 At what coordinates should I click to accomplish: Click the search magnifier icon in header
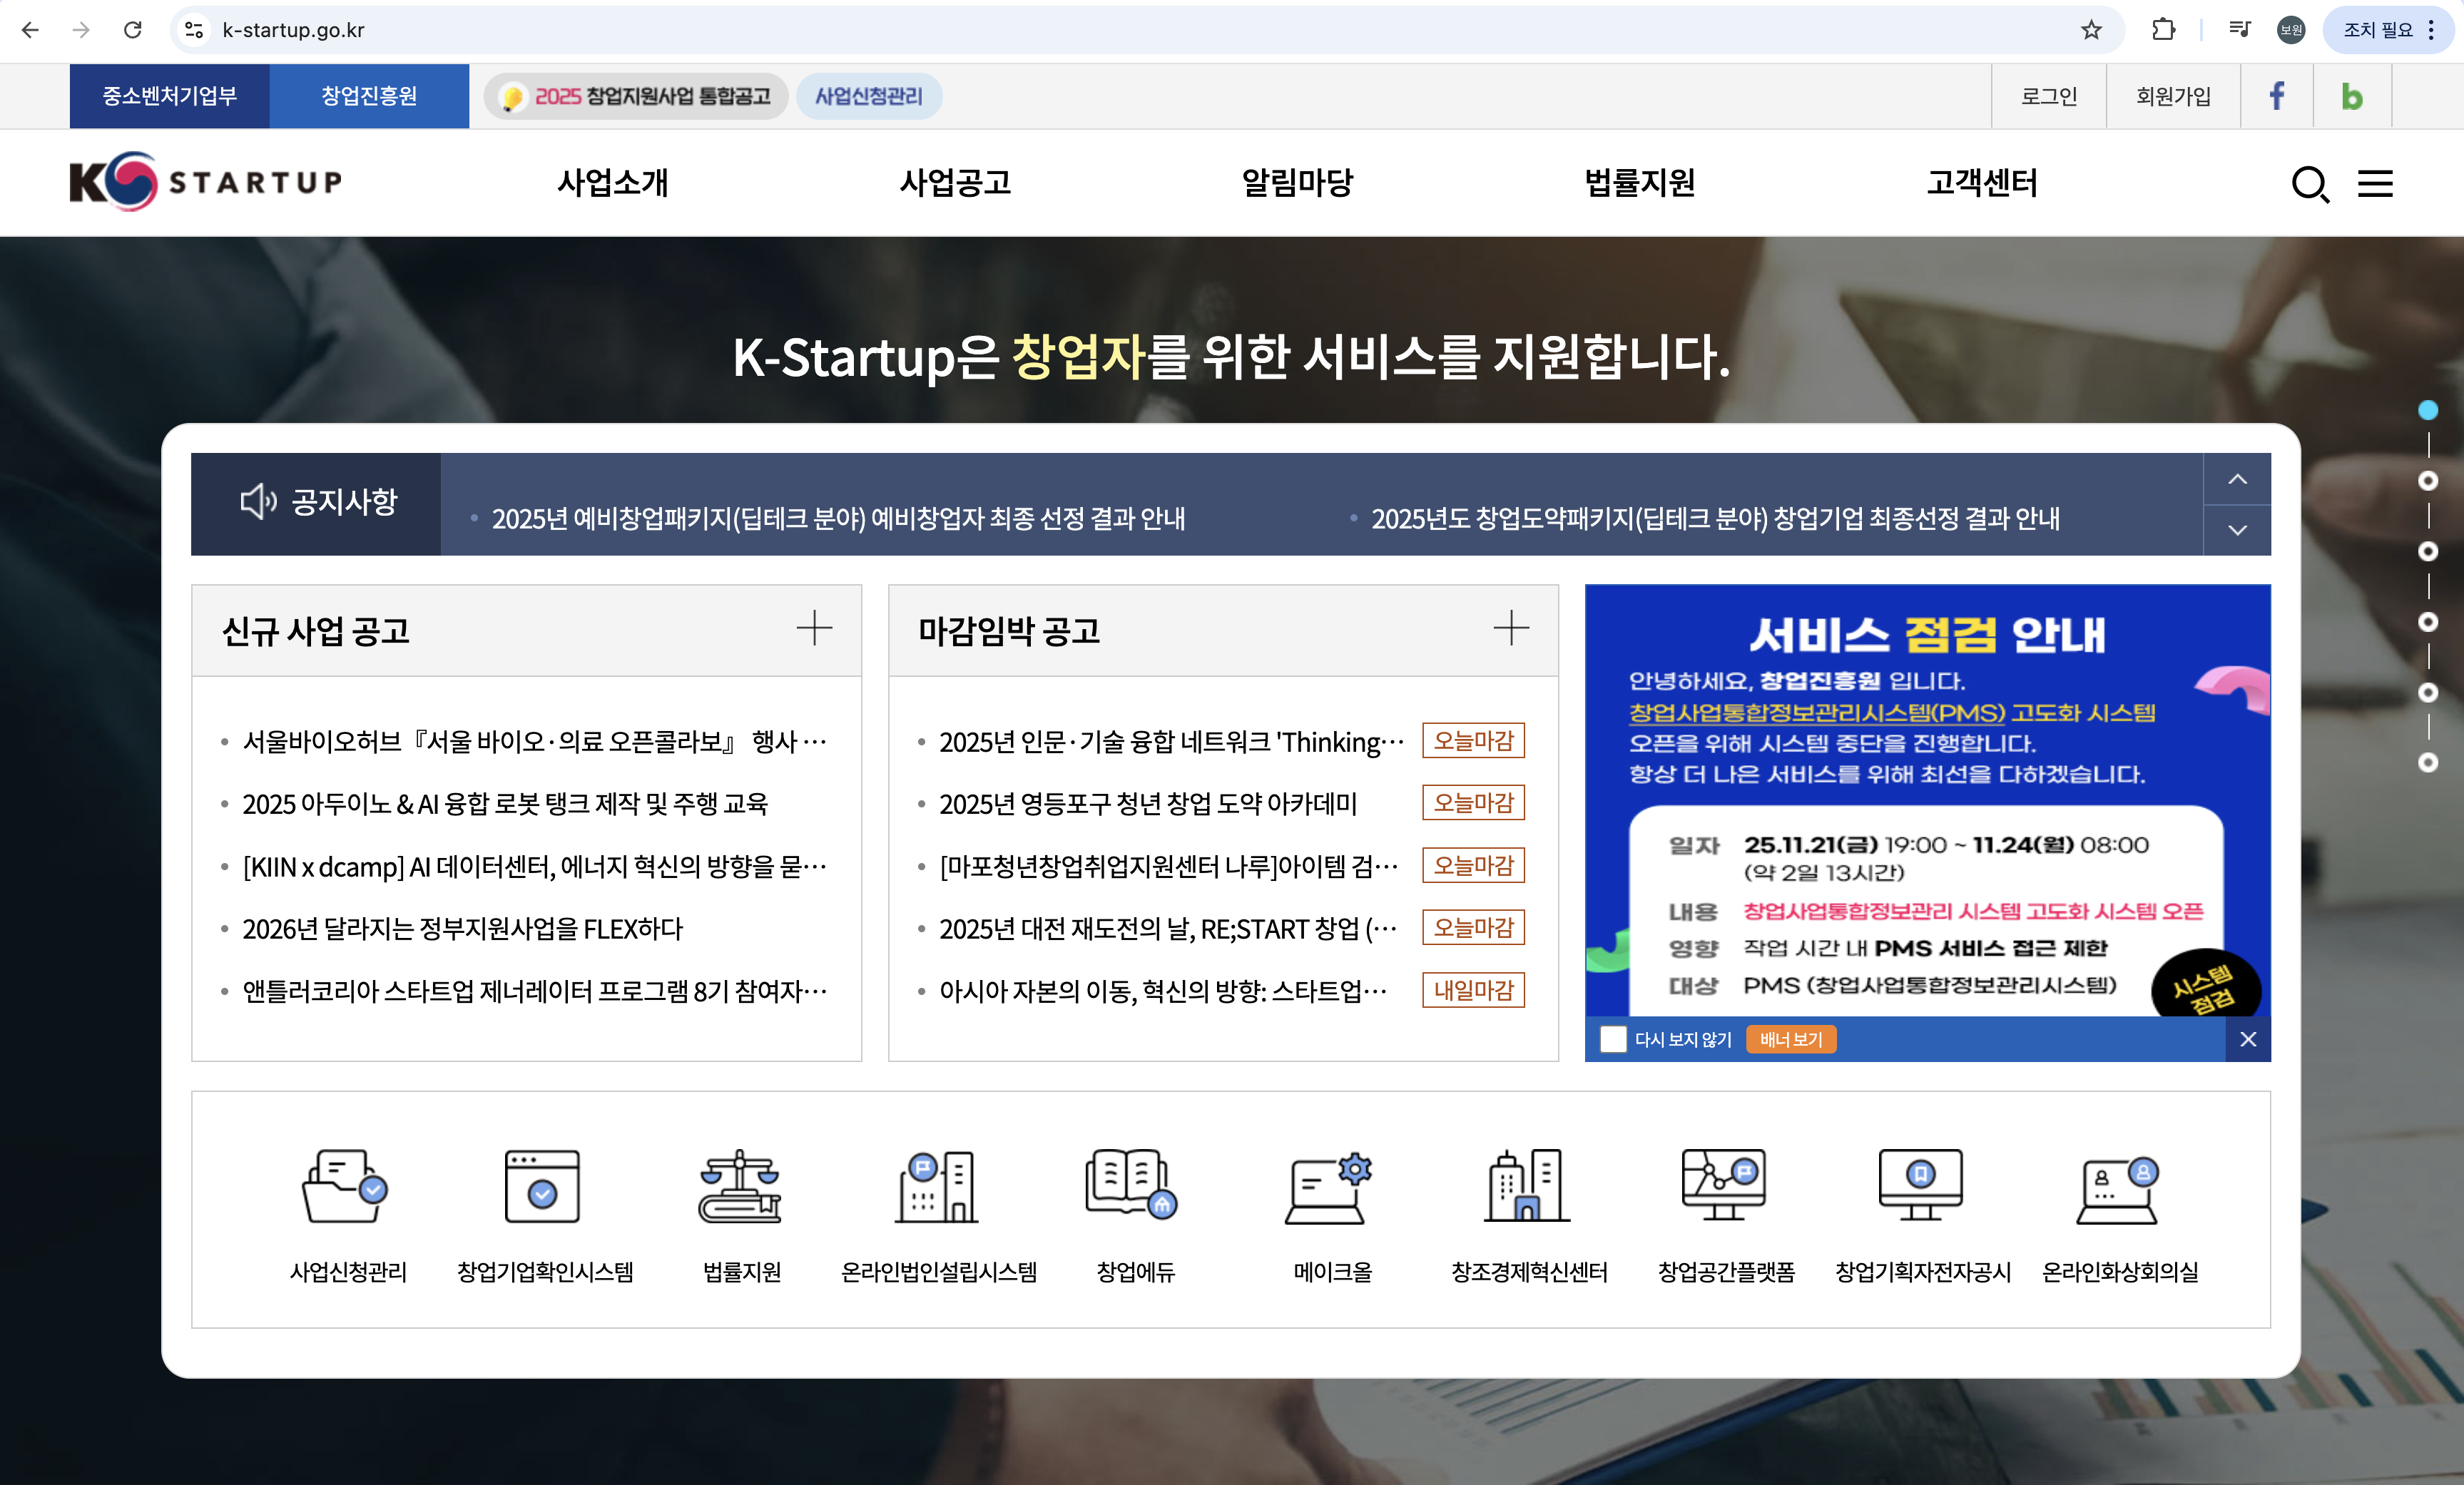[2309, 184]
